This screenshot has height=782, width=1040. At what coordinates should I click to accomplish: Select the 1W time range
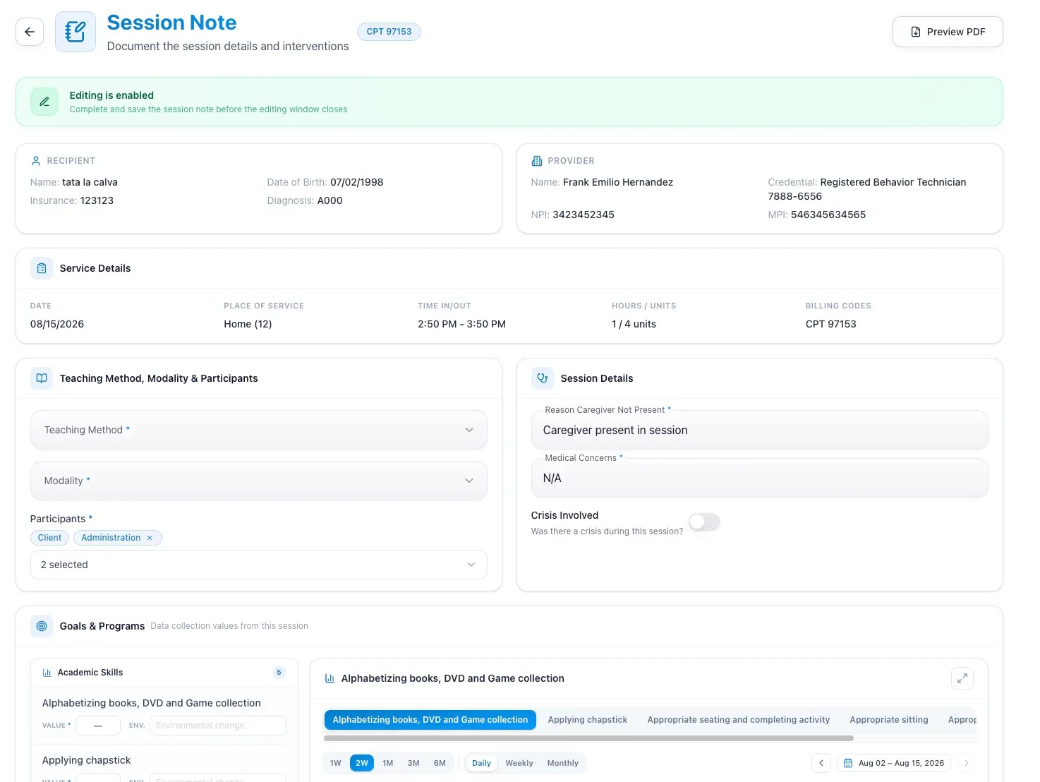[336, 763]
